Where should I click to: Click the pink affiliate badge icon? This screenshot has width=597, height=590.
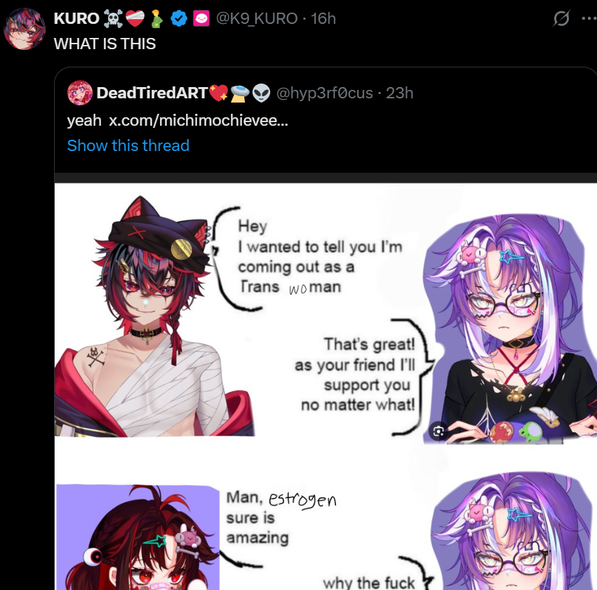point(201,18)
